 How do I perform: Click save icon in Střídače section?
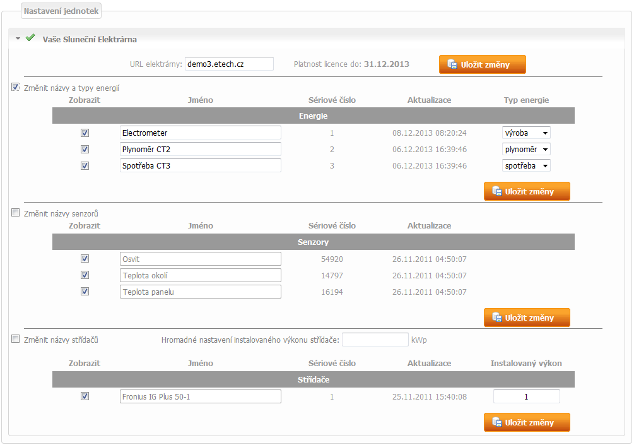(x=496, y=422)
